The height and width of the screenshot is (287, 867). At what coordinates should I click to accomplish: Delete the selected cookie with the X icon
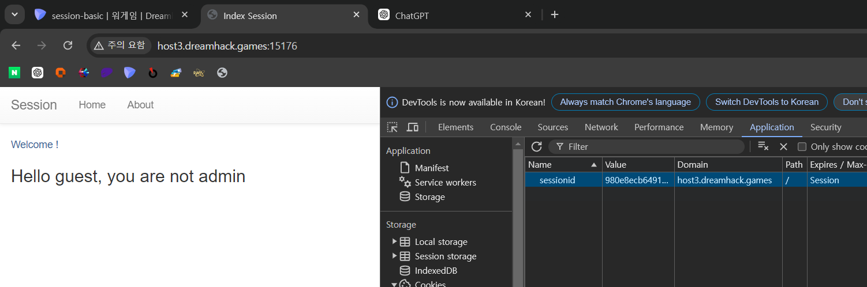[x=783, y=146]
